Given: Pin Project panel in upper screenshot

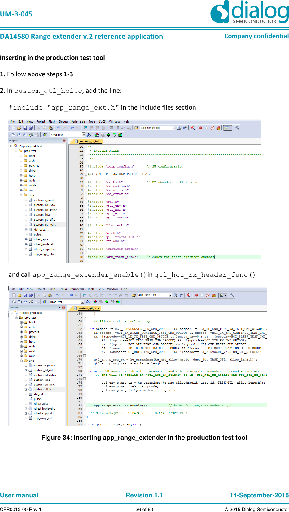Looking at the screenshot, I should (59, 141).
